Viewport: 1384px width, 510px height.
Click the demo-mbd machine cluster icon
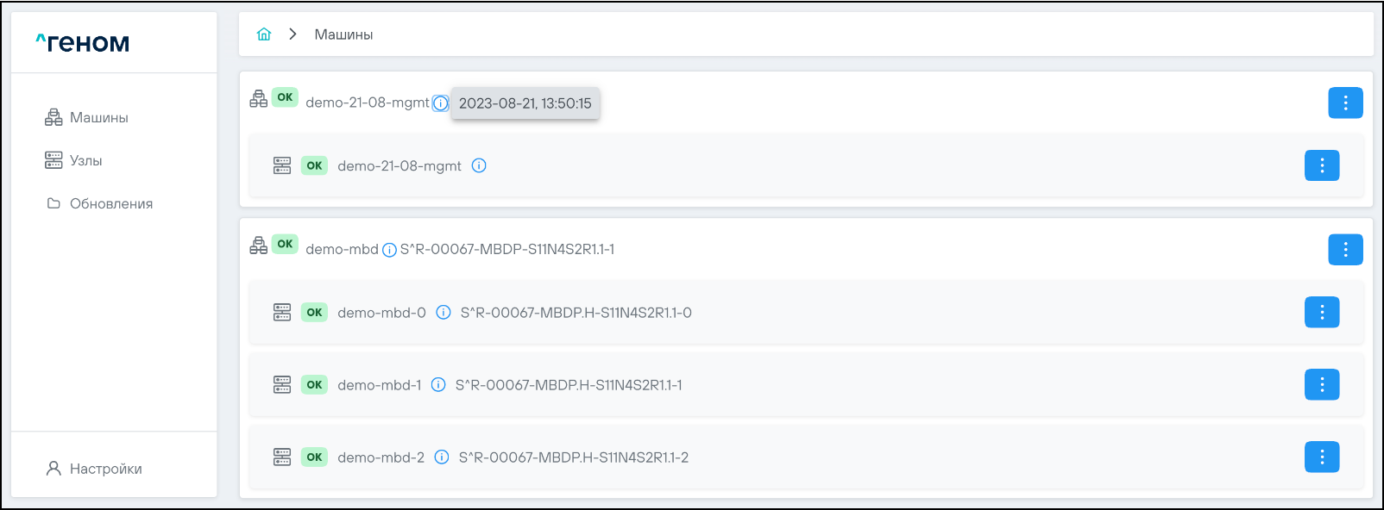pos(258,246)
